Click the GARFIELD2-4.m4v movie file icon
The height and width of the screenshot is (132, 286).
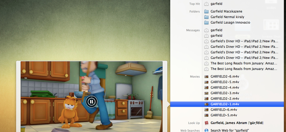pos(206,87)
